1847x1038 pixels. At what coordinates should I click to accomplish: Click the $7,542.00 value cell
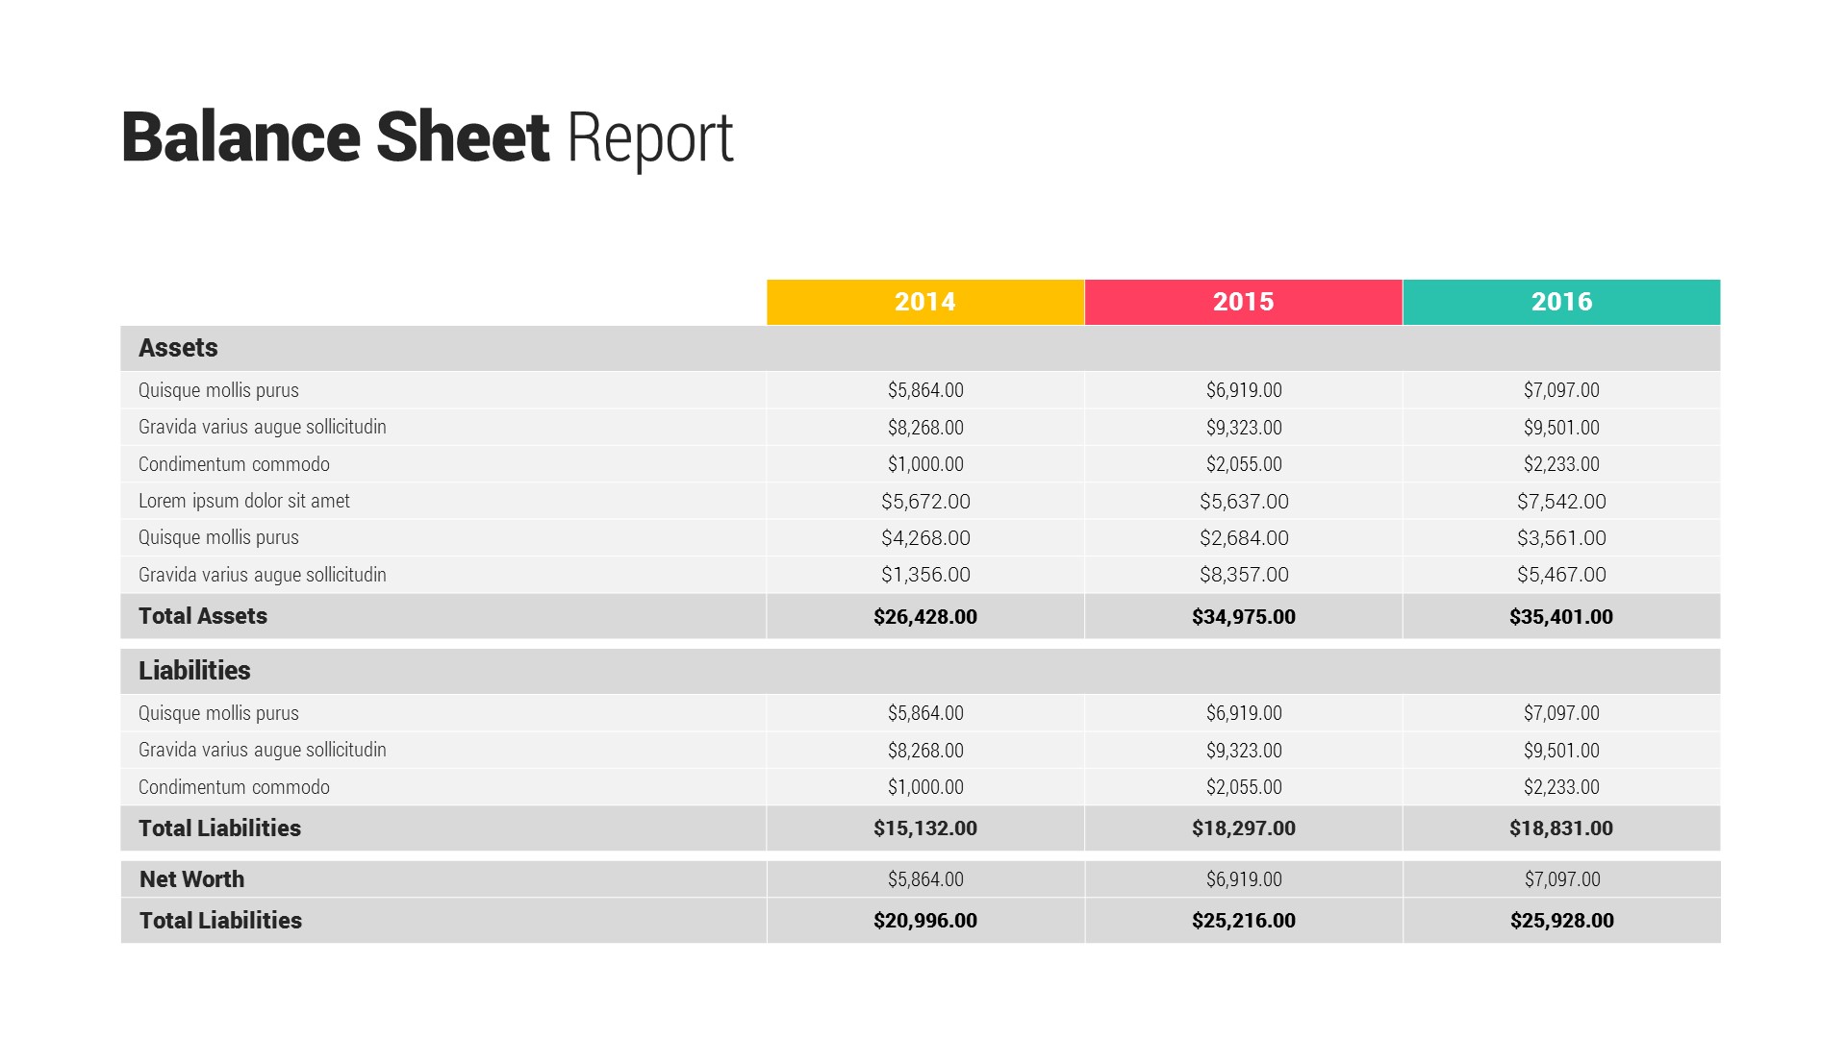pos(1561,502)
